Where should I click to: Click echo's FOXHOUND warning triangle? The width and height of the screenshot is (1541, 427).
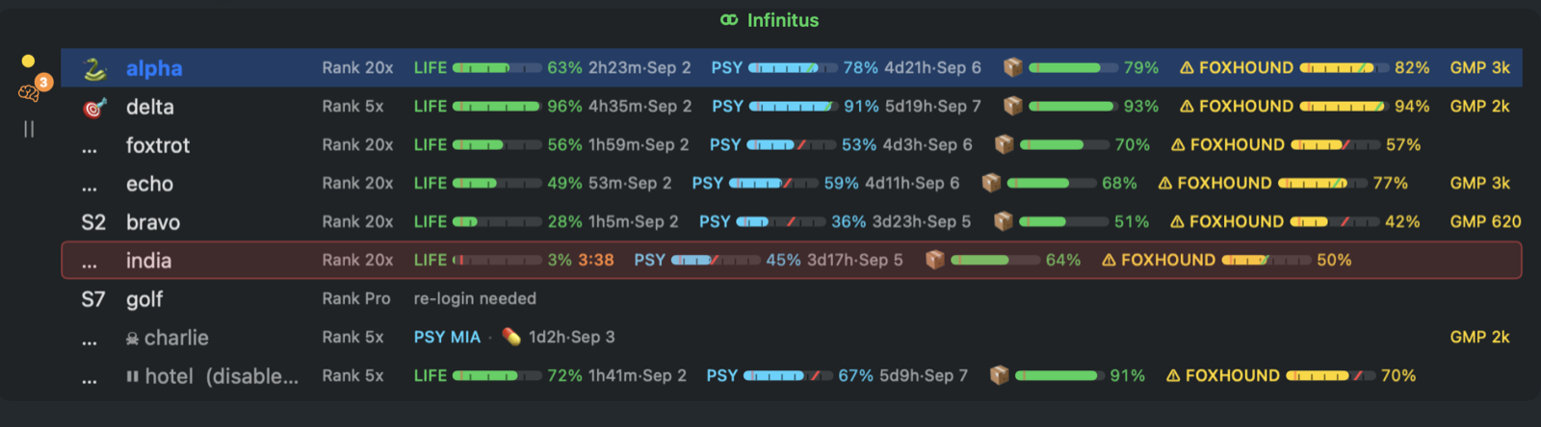pos(1164,184)
